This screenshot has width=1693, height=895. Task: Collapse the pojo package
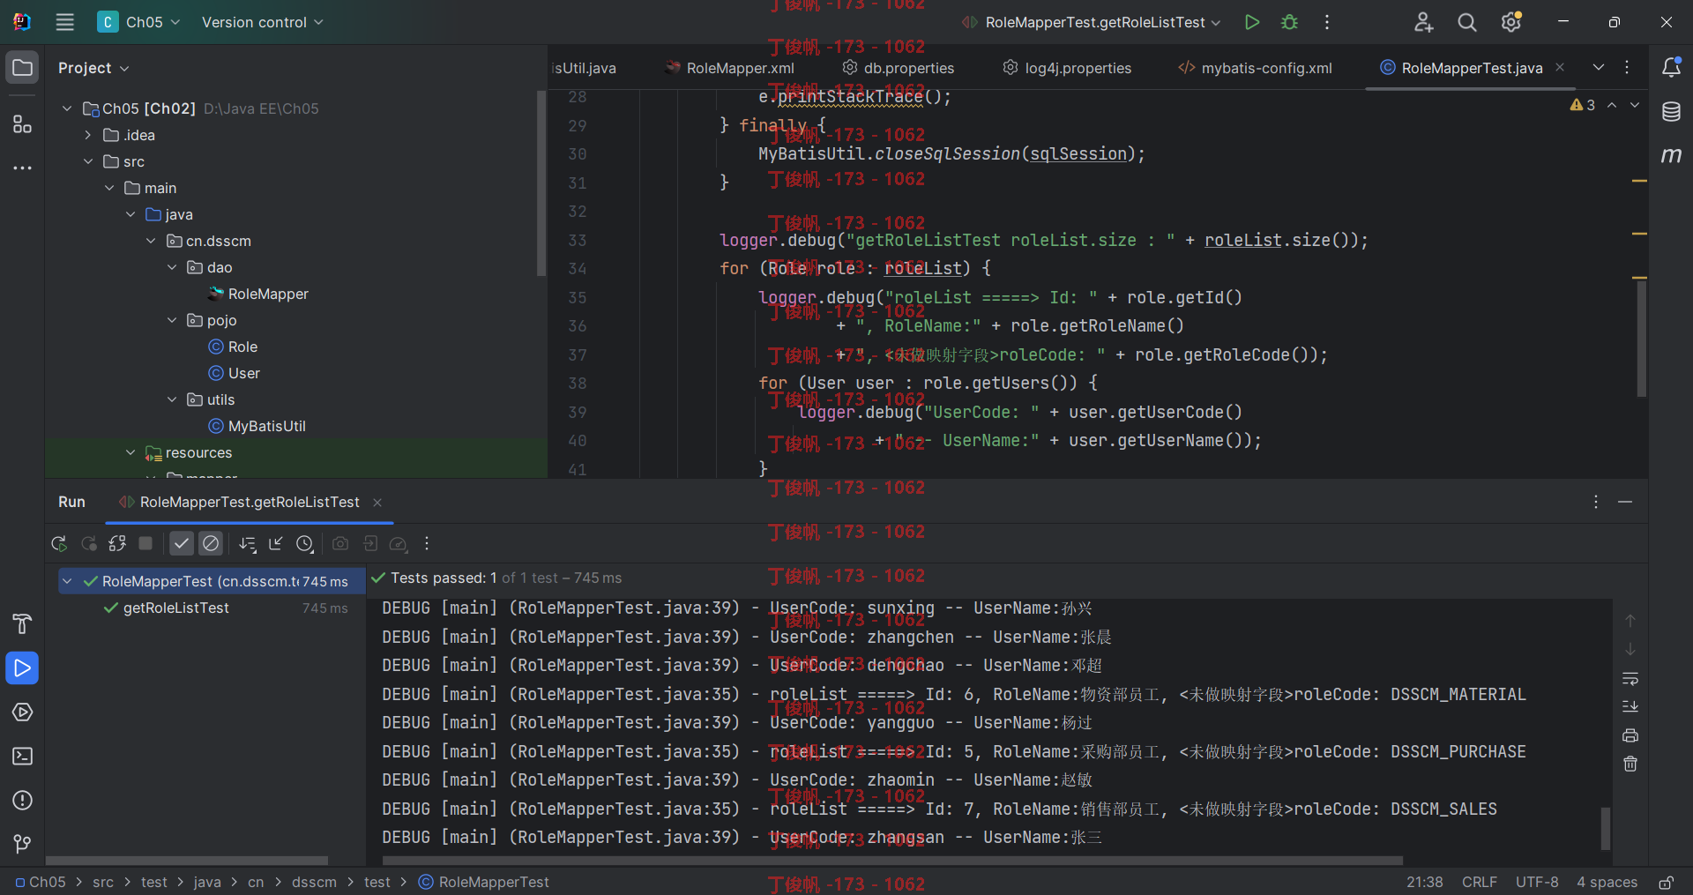[172, 320]
